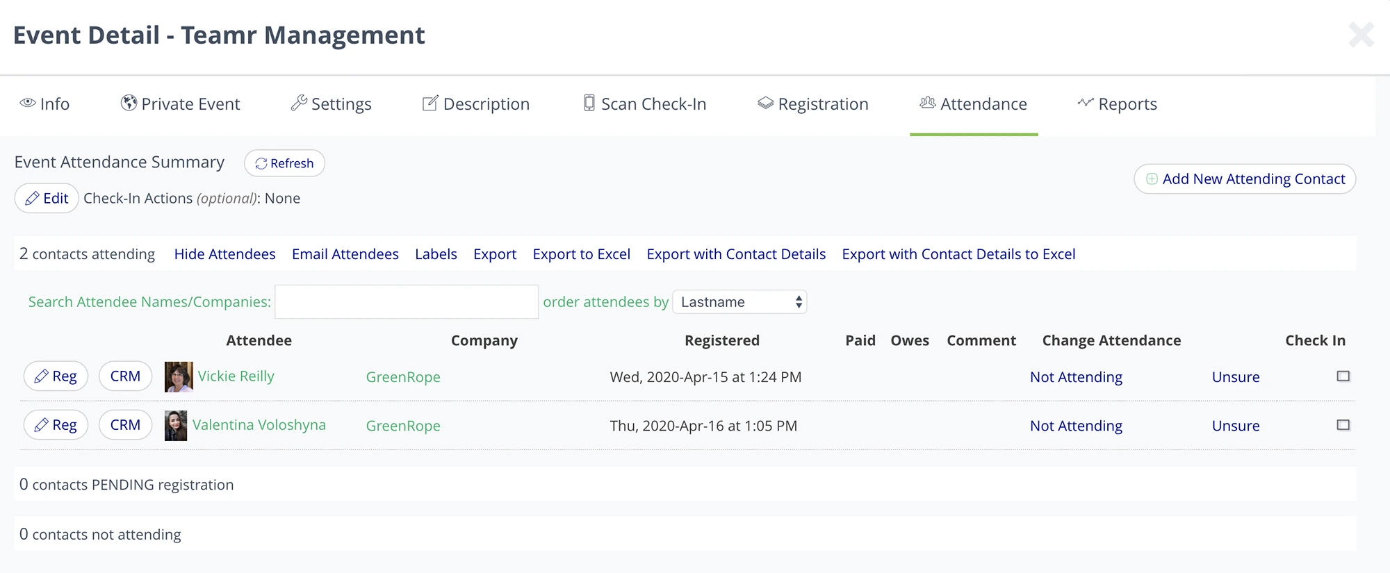Open the Info tab

(44, 104)
